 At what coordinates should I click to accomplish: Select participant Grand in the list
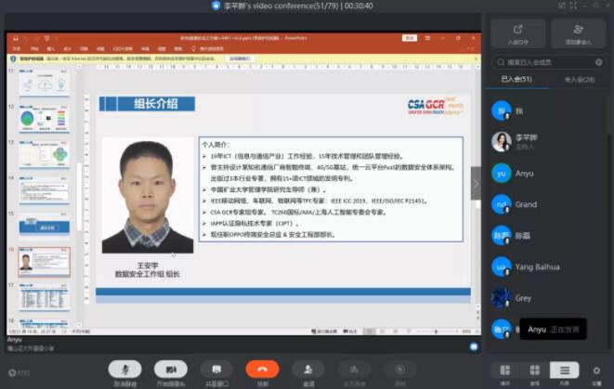pyautogui.click(x=548, y=204)
